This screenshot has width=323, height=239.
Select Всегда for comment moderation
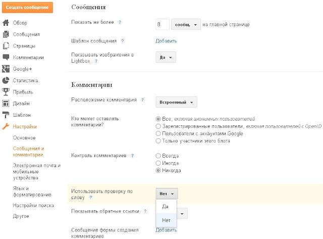(x=158, y=156)
